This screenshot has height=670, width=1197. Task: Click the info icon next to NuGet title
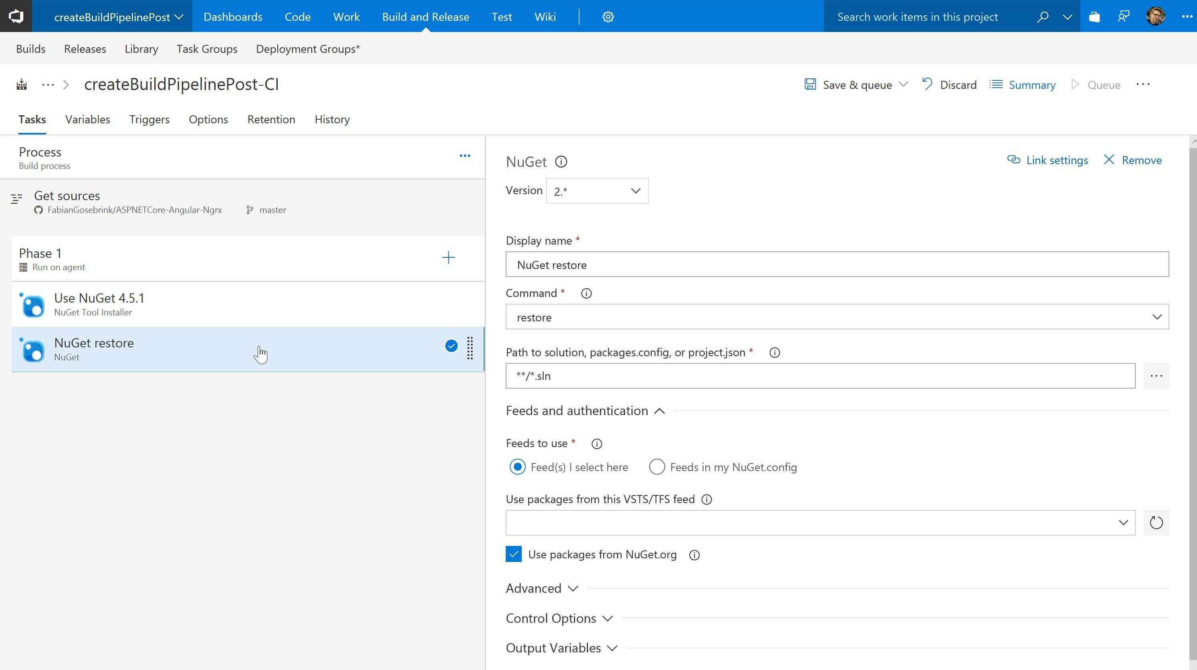[x=561, y=161]
